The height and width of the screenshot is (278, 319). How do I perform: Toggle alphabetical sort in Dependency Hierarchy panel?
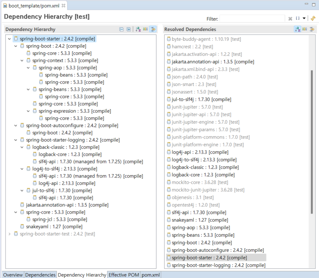point(138,29)
